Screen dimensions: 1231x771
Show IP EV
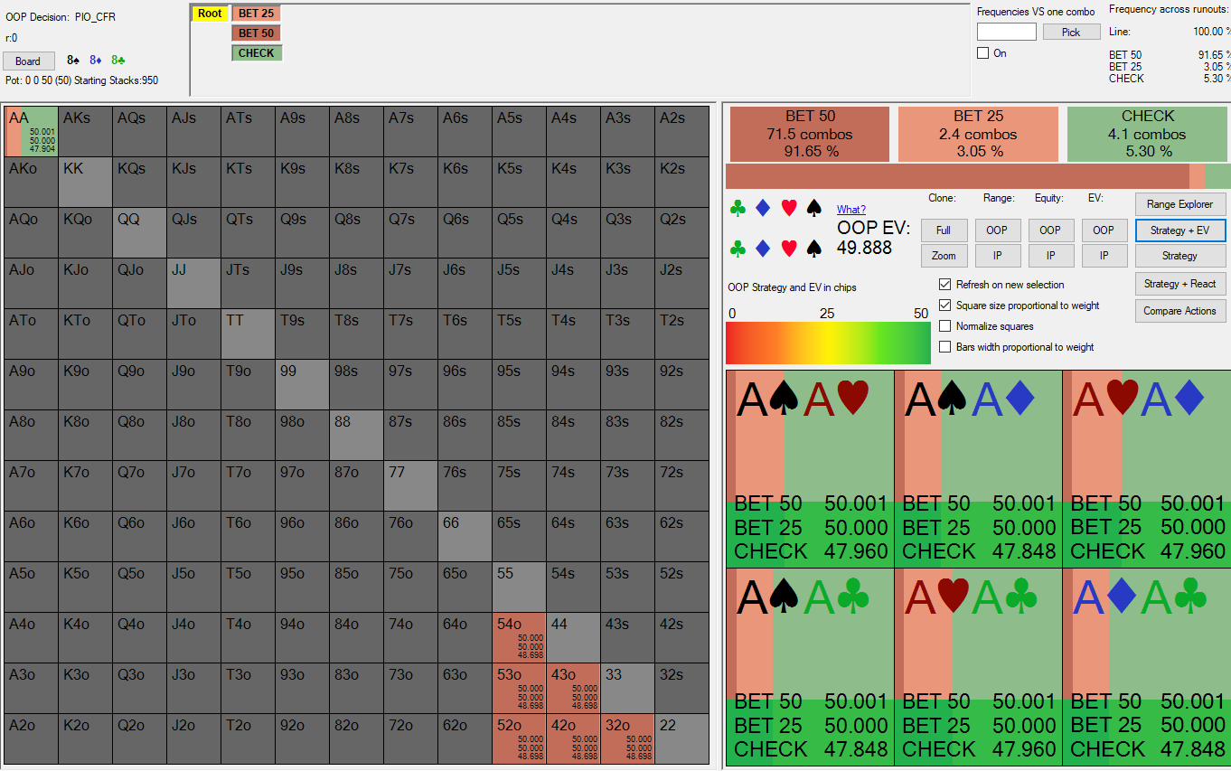(x=1104, y=256)
